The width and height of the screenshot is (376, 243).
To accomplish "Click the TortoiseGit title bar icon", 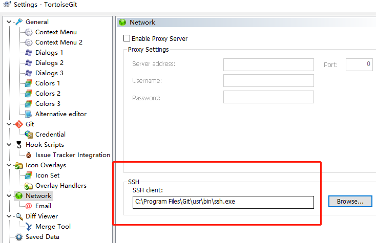I will pyautogui.click(x=7, y=4).
